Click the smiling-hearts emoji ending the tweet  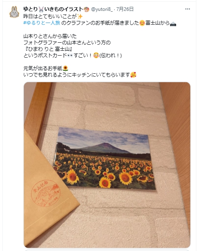[x=133, y=75]
